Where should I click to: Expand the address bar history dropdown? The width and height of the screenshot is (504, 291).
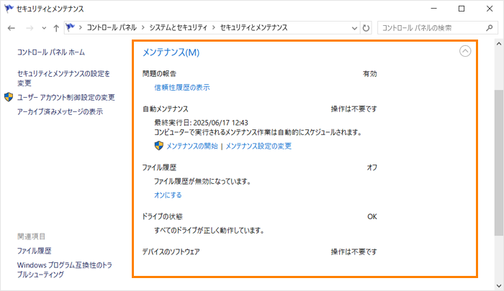pyautogui.click(x=354, y=28)
